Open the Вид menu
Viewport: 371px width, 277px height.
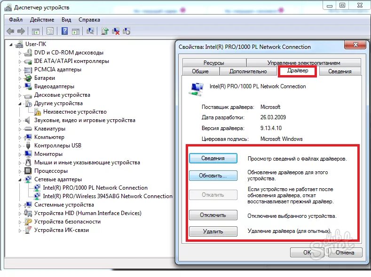[x=66, y=20]
